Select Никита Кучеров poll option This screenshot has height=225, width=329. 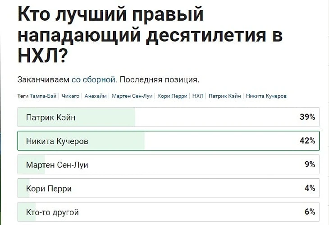coord(169,141)
